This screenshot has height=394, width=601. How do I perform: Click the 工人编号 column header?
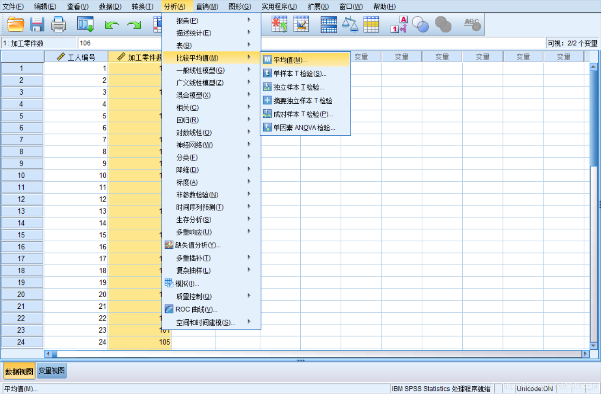pos(76,57)
